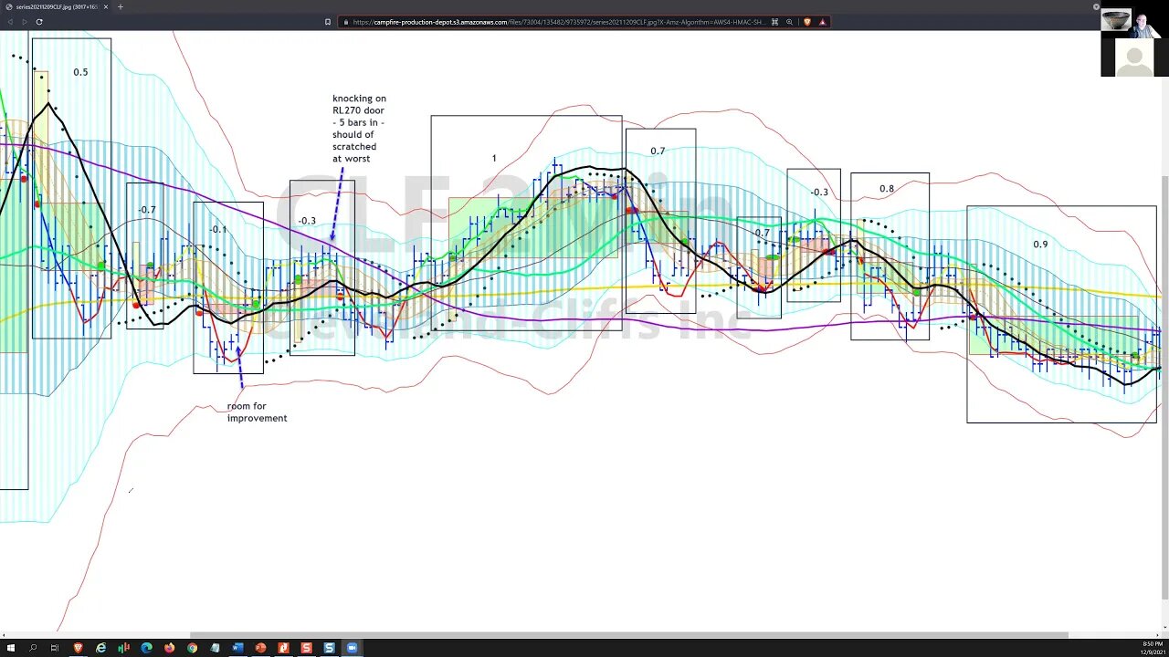The height and width of the screenshot is (657, 1169).
Task: Click the bookmark icon beside the address bar
Action: click(x=328, y=22)
